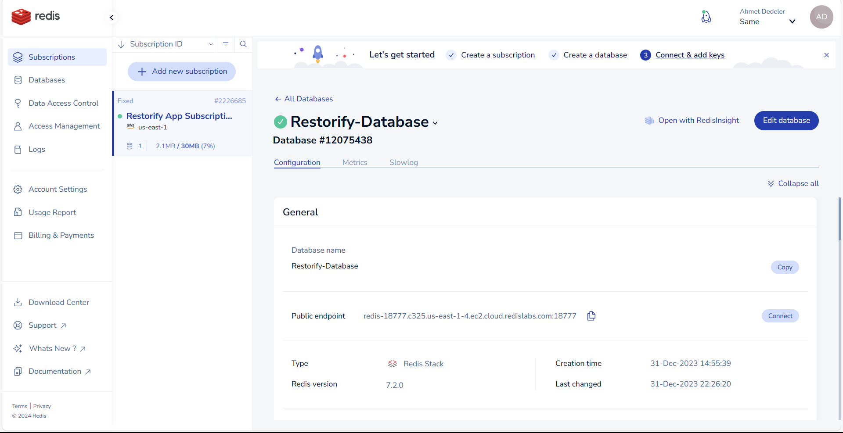Open the Support icon
Screen dimensions: 843x433
pos(18,325)
